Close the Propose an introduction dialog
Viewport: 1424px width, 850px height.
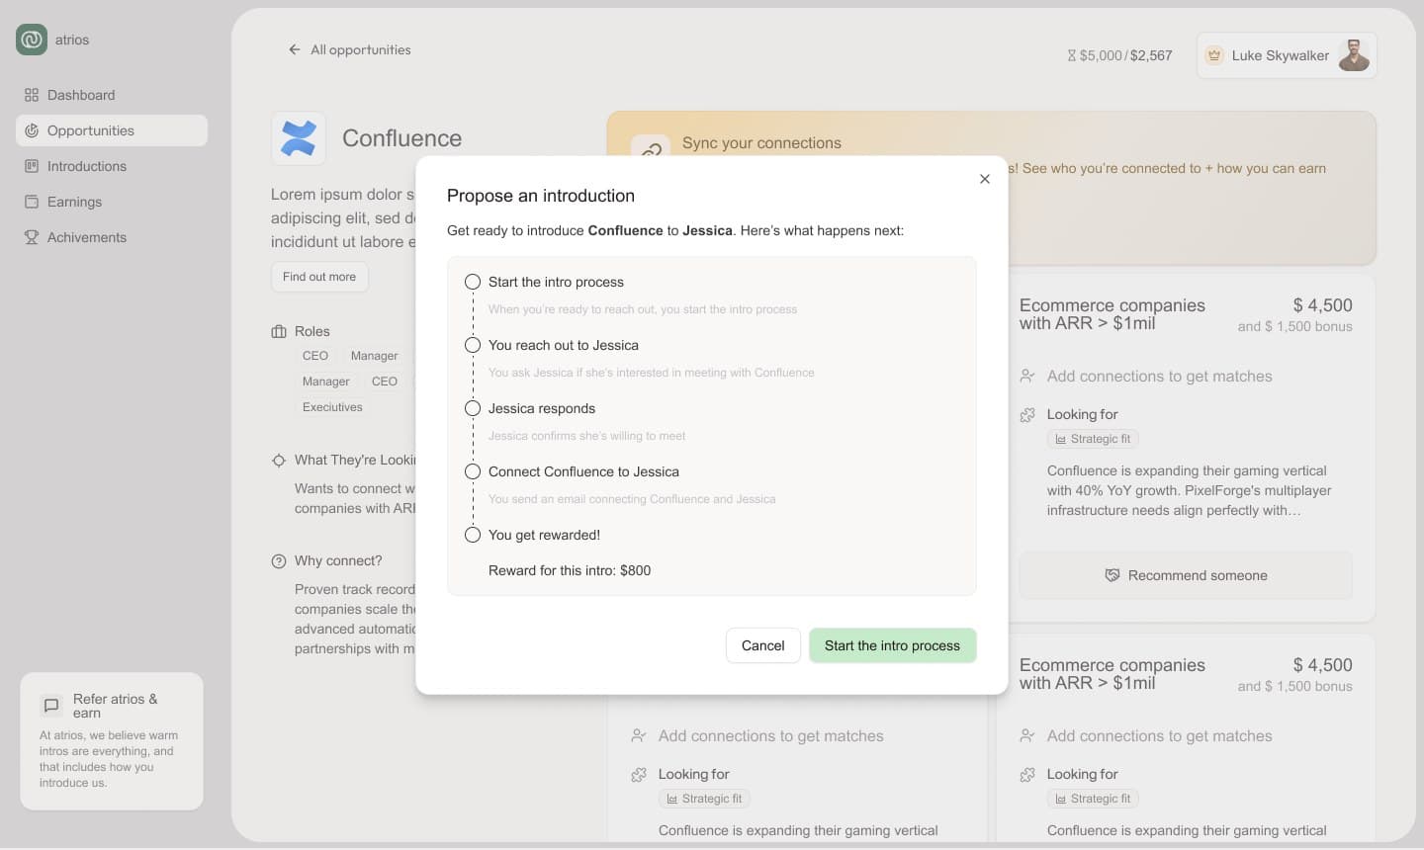(x=985, y=179)
